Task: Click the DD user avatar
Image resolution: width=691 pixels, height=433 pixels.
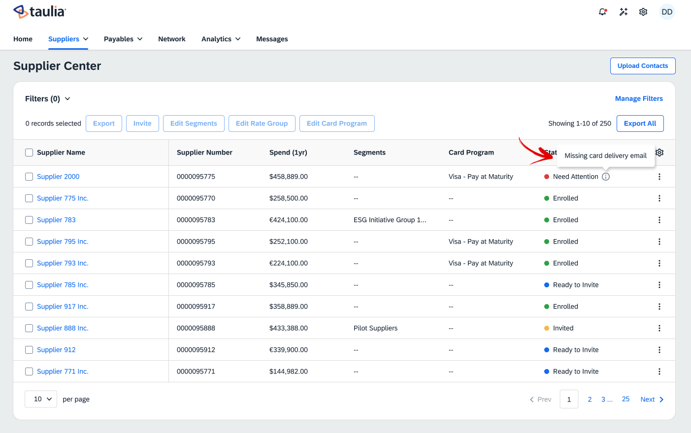Action: tap(667, 12)
